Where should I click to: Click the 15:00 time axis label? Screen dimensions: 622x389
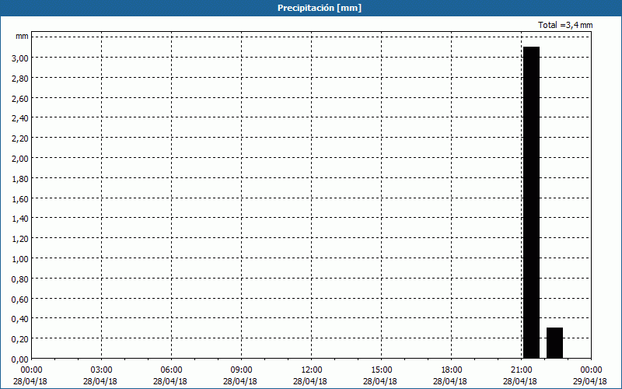tap(381, 370)
